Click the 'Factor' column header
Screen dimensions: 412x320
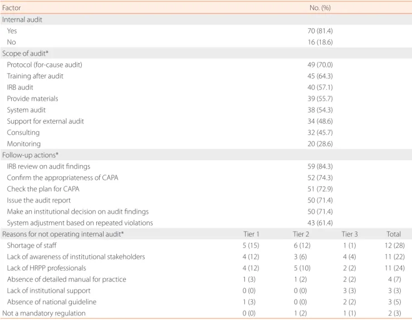pyautogui.click(x=11, y=8)
